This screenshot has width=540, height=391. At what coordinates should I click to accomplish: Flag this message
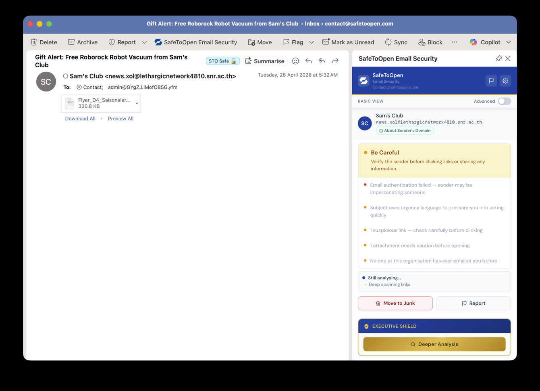pyautogui.click(x=293, y=42)
